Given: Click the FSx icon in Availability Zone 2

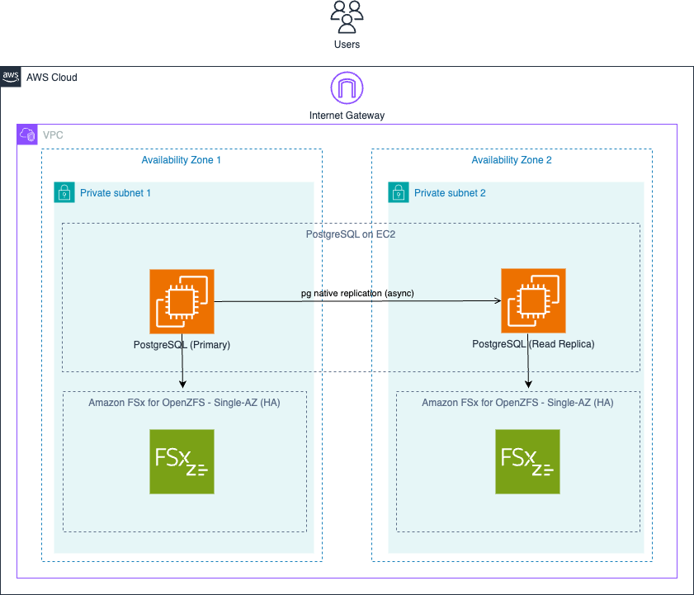Looking at the screenshot, I should coord(527,461).
